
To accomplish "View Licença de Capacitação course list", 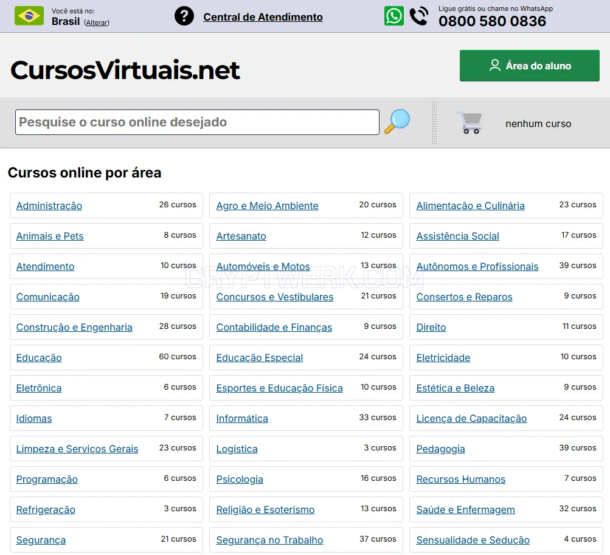I will [x=471, y=418].
